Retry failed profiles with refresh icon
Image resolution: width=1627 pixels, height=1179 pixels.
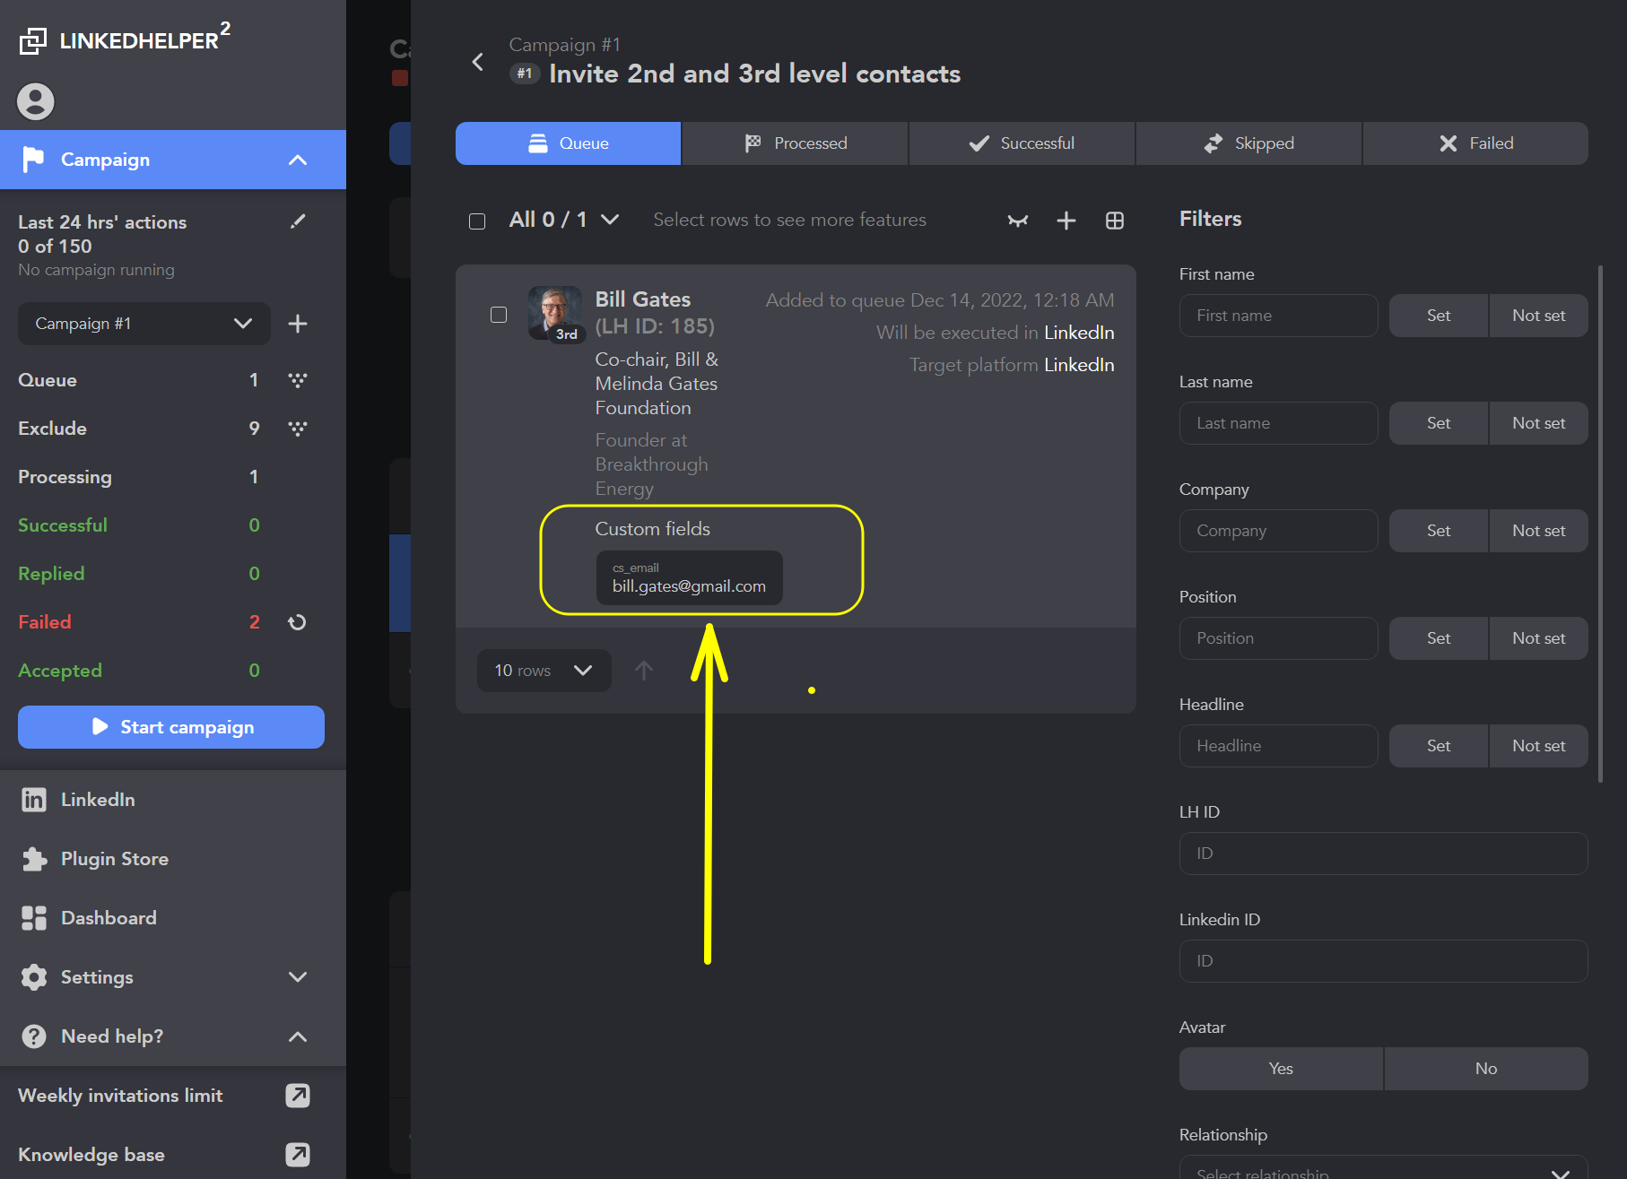pyautogui.click(x=298, y=622)
